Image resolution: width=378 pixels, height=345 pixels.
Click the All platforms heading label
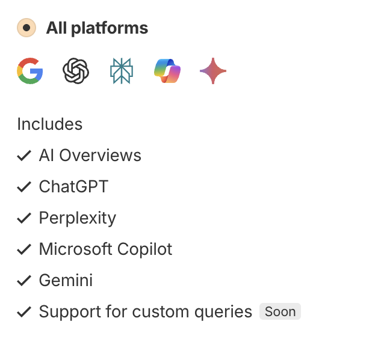[97, 28]
